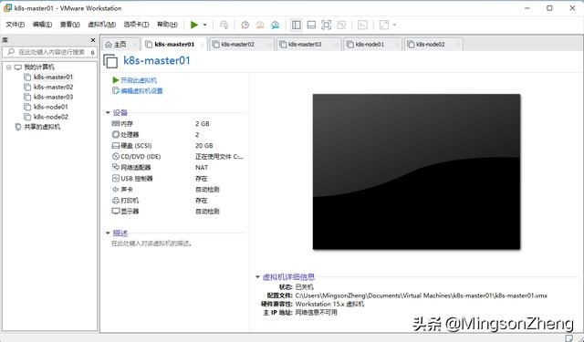
Task: Click the send Ctrl+Alt+Del toolbar icon
Action: coord(224,25)
